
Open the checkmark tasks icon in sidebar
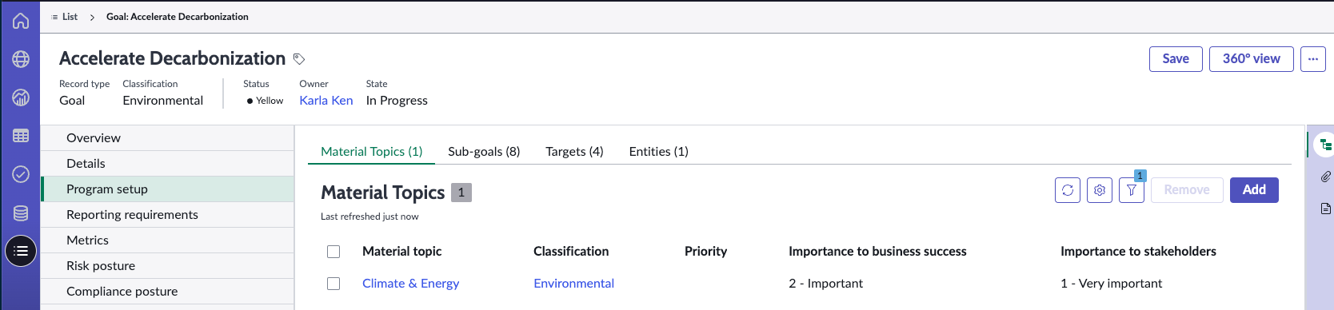(x=21, y=174)
